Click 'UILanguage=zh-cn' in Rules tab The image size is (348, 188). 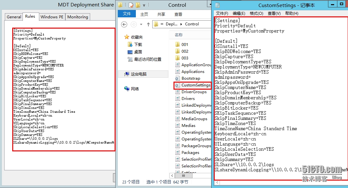(x=29, y=123)
